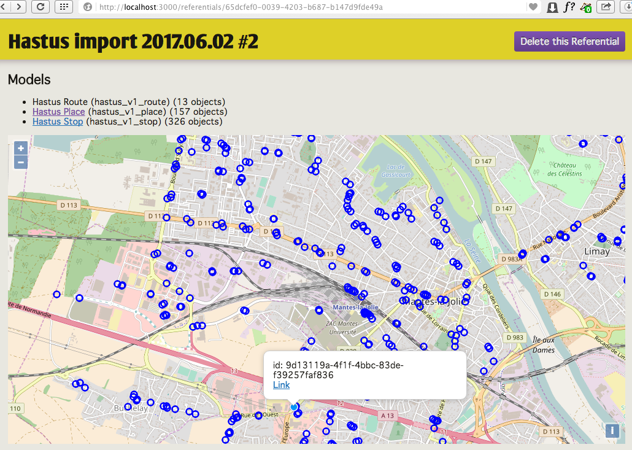Click the stop marker on Mantes-la-Jolie station label
Screen dimensions: 632x450
(x=365, y=313)
